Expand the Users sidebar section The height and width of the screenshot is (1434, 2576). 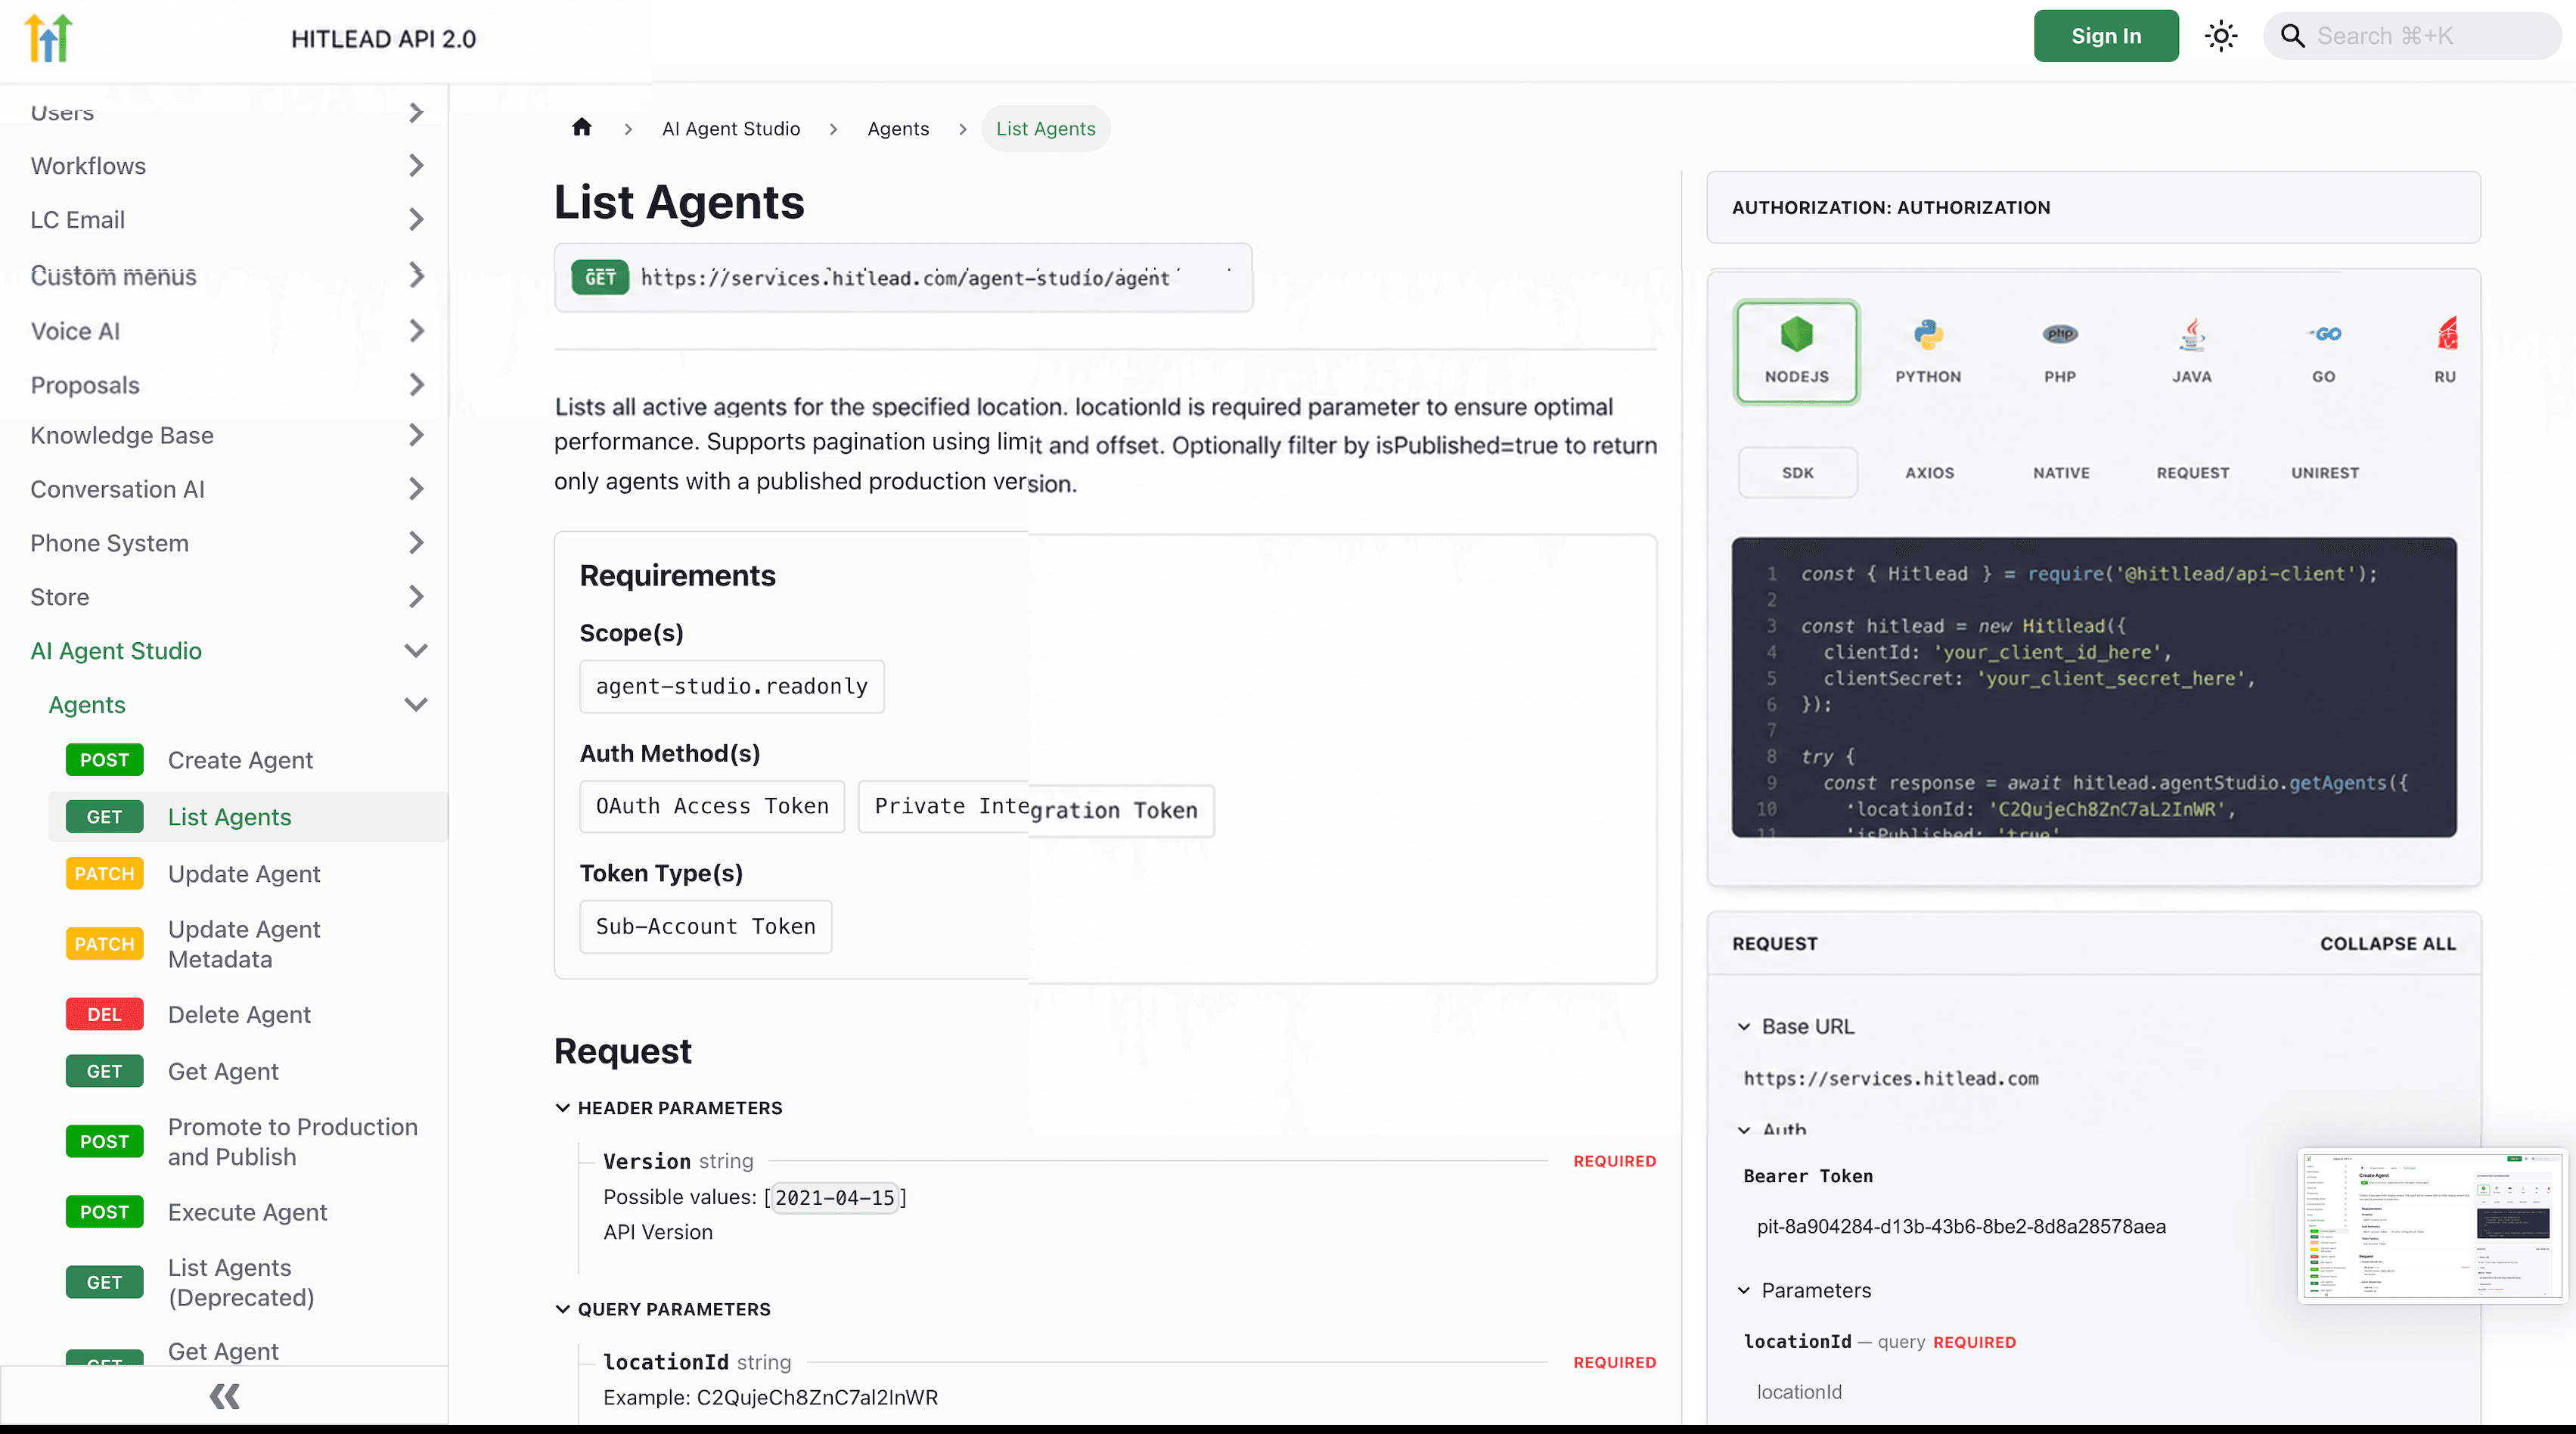tap(416, 112)
